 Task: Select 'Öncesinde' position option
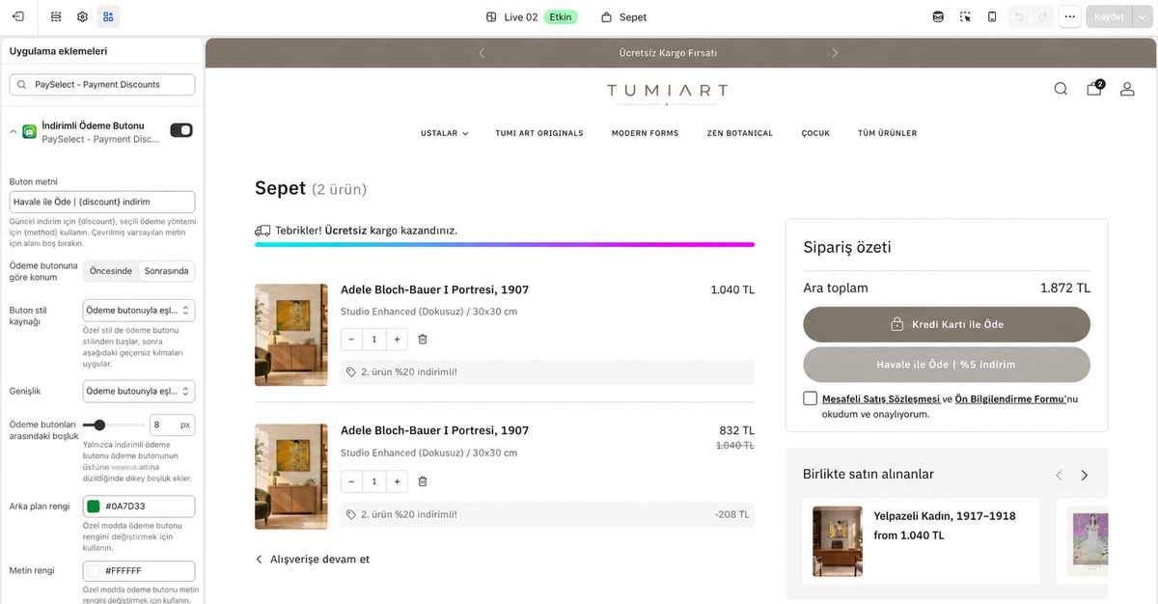pyautogui.click(x=111, y=271)
